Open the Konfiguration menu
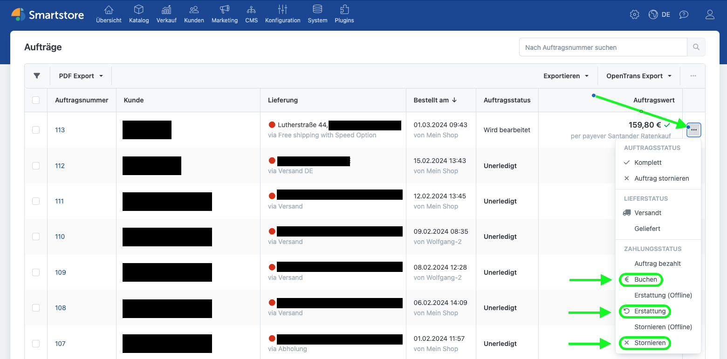727x359 pixels. (x=282, y=14)
